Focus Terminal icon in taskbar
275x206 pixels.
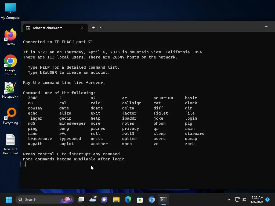pyautogui.click(x=164, y=200)
